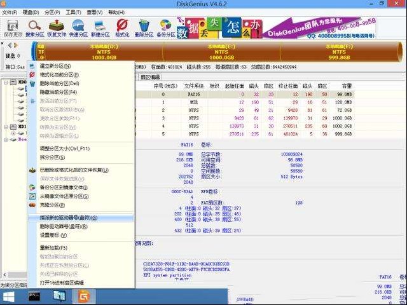Screen dimensions: 407x305
Task: Switch to command prompt taskbar icon
Action: [34, 297]
